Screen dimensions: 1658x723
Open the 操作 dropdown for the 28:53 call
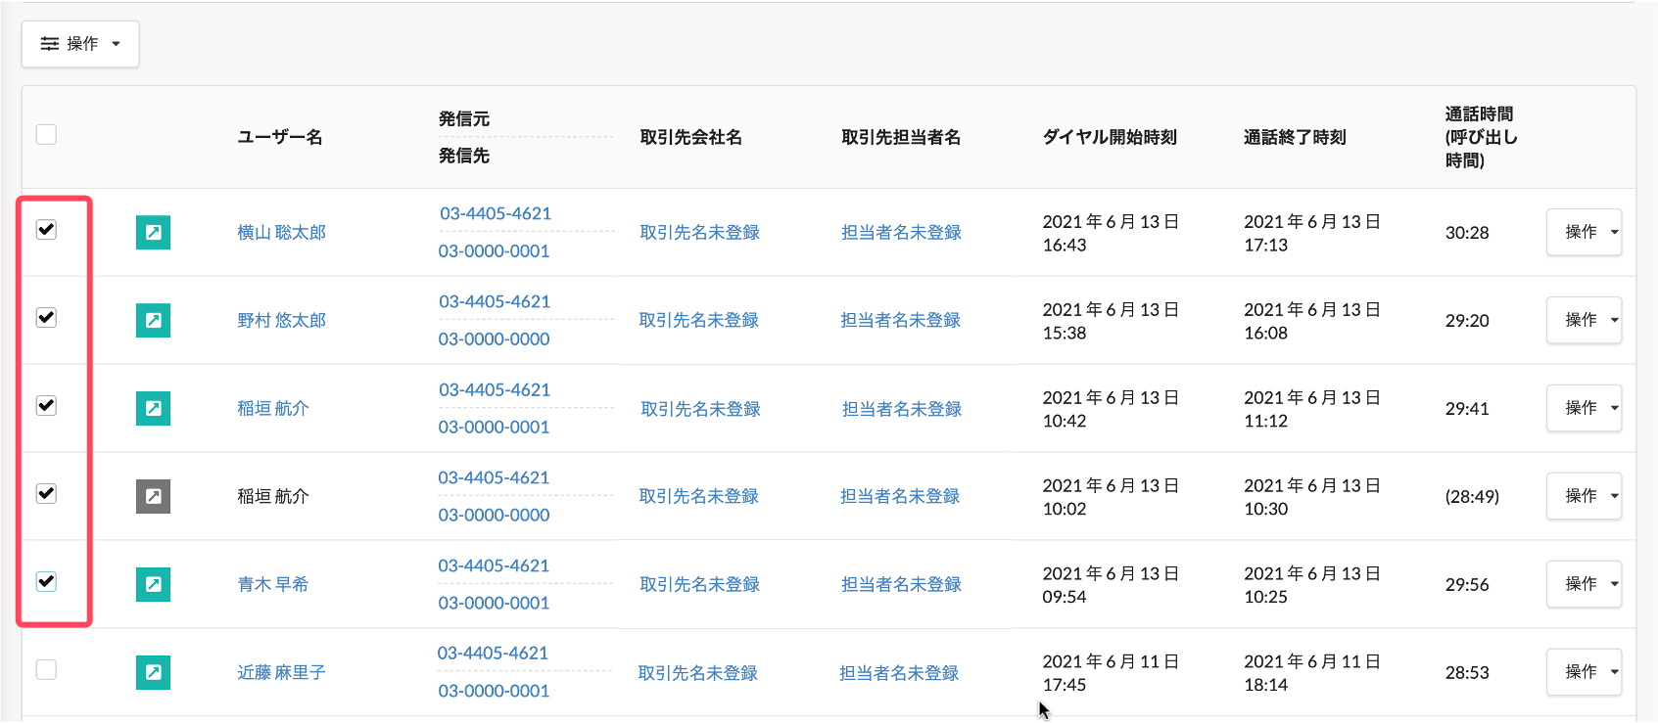click(1584, 672)
